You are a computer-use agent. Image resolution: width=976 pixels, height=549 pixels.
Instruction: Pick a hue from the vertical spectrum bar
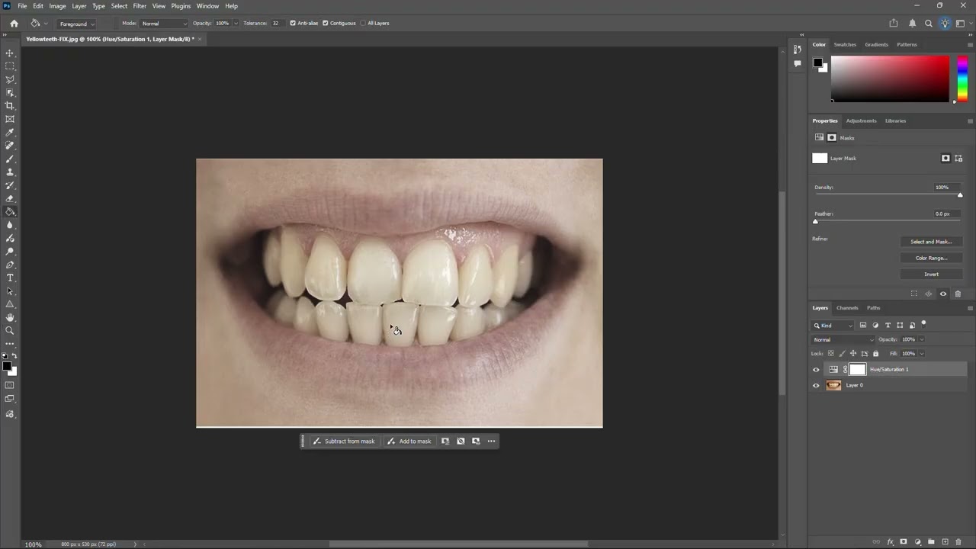[x=962, y=79]
